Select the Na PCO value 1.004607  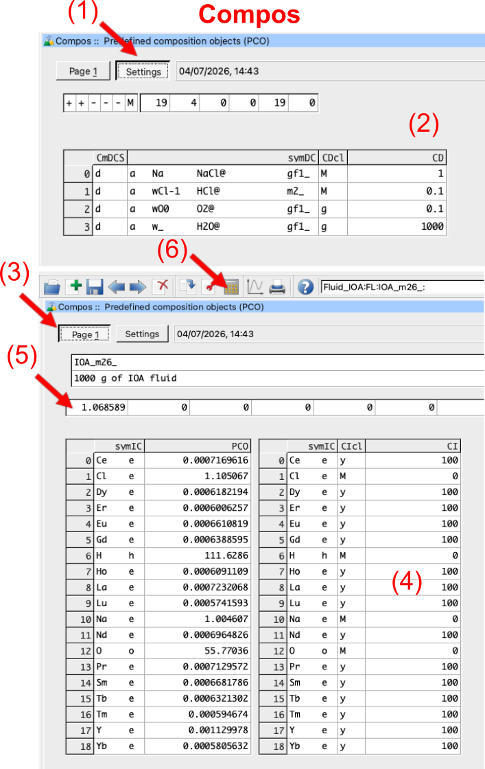pos(198,619)
